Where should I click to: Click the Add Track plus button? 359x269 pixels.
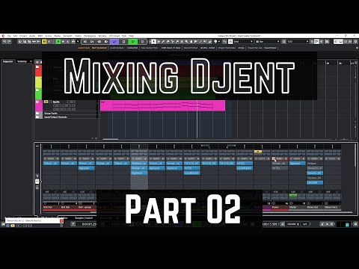(37, 62)
